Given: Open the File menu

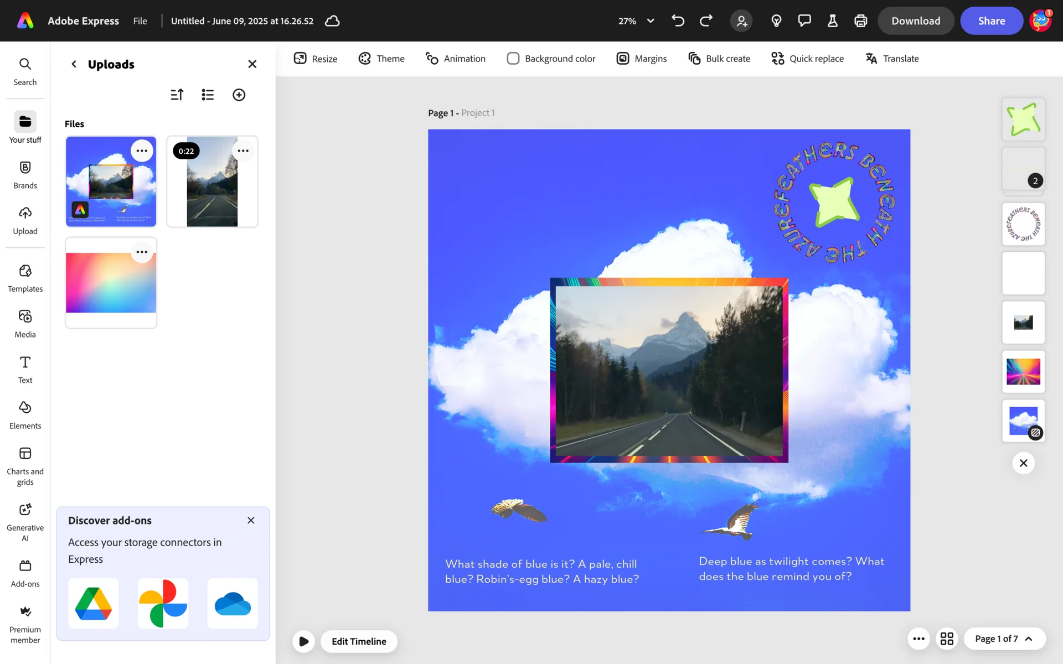Looking at the screenshot, I should (x=140, y=21).
